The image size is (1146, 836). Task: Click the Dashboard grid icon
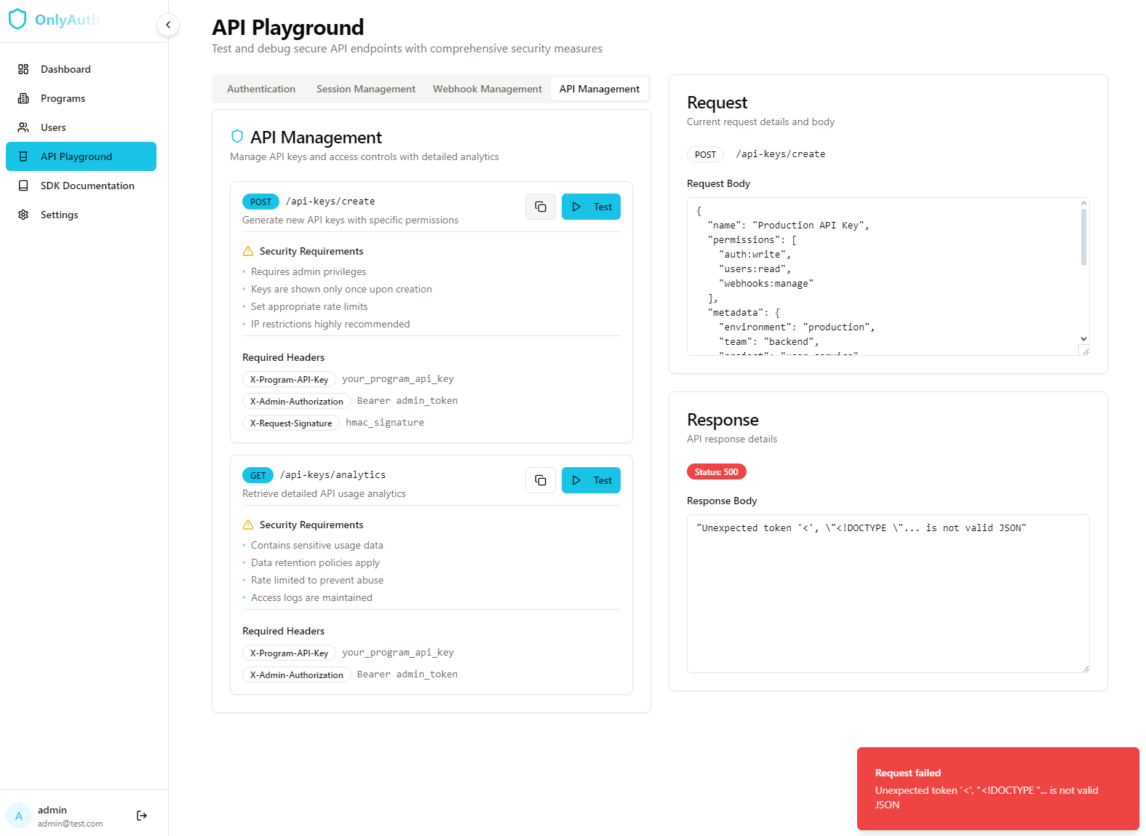pyautogui.click(x=23, y=69)
